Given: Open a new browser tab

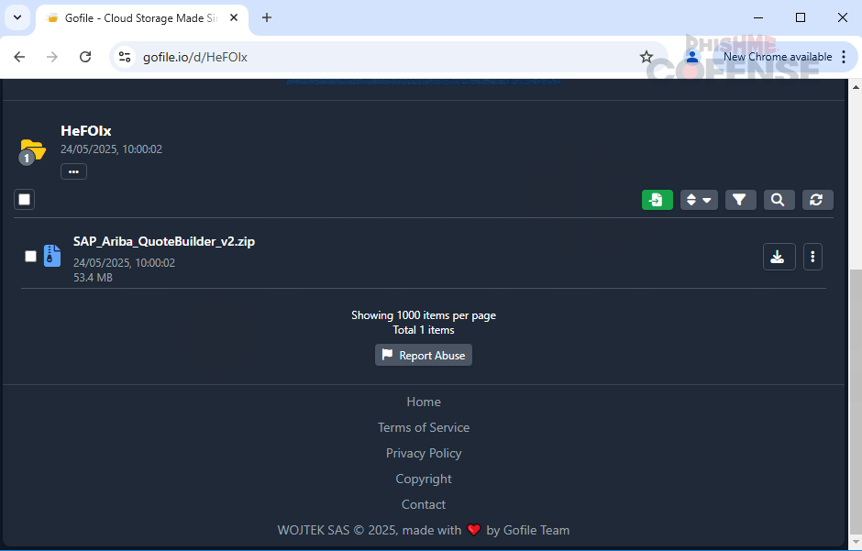Looking at the screenshot, I should click(x=267, y=17).
